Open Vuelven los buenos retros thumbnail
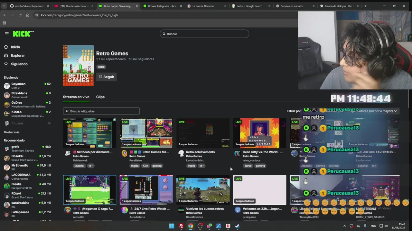Image resolution: width=412 pixels, height=231 pixels. pyautogui.click(x=203, y=190)
